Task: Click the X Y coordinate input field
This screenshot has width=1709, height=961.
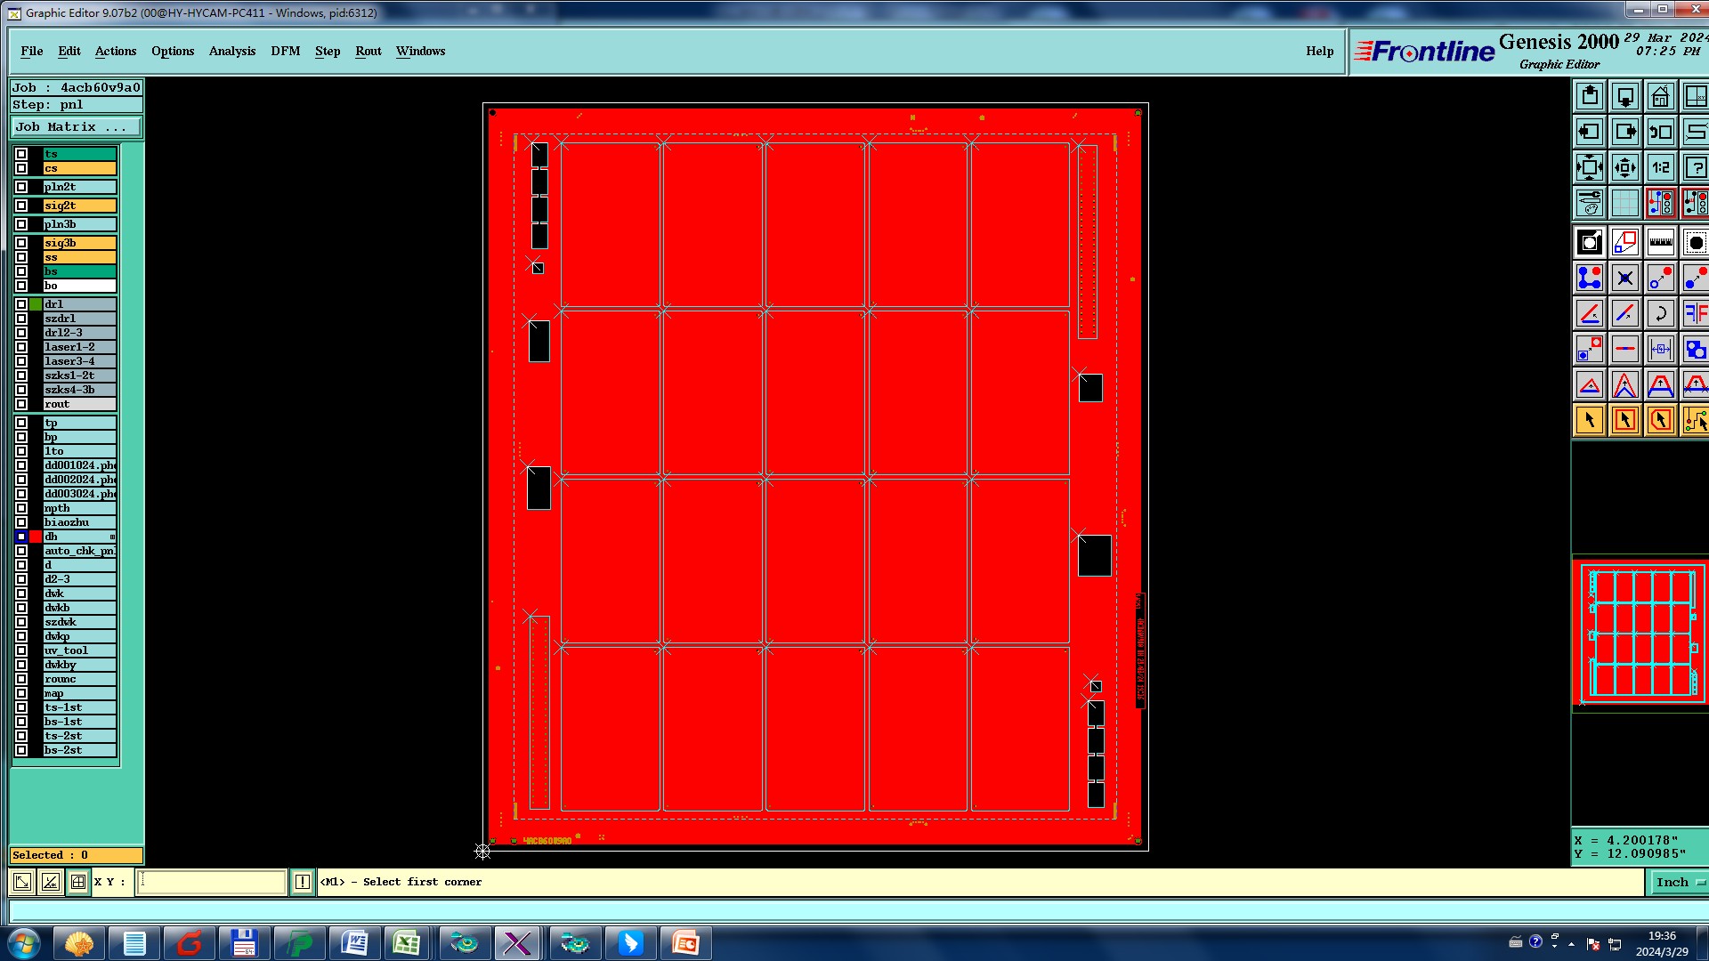Action: [x=211, y=882]
